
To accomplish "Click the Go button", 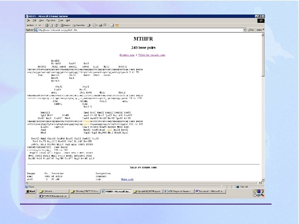I will pos(251,30).
